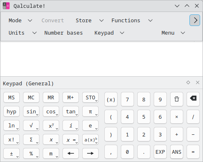Insert a closing parenthesis )
Viewport: 203px width, 162px height.
coord(111,134)
